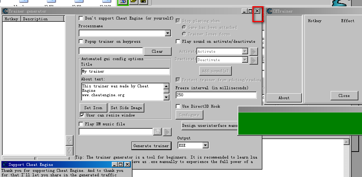Click the Add sound(s) button
The height and width of the screenshot is (177, 362).
click(x=216, y=71)
